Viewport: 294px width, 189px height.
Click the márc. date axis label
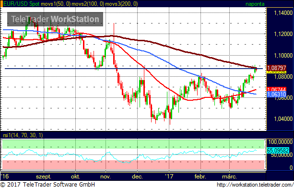tap(230, 177)
